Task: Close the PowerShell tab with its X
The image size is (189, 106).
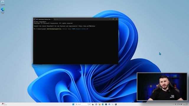Action: [52, 19]
